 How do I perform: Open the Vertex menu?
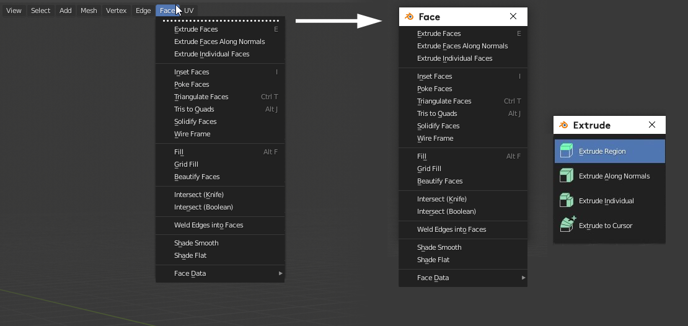pyautogui.click(x=117, y=11)
